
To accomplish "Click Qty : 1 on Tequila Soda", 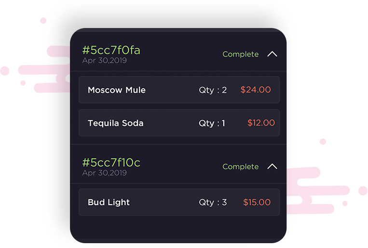I will click(x=212, y=123).
